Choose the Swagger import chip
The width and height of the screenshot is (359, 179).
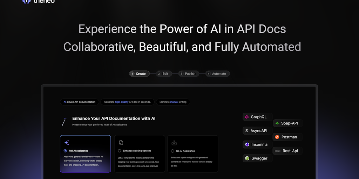click(x=257, y=158)
